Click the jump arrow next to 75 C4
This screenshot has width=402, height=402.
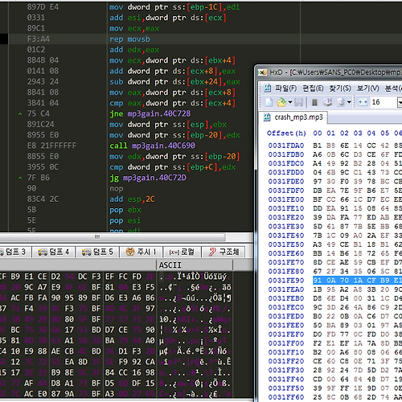pyautogui.click(x=20, y=114)
